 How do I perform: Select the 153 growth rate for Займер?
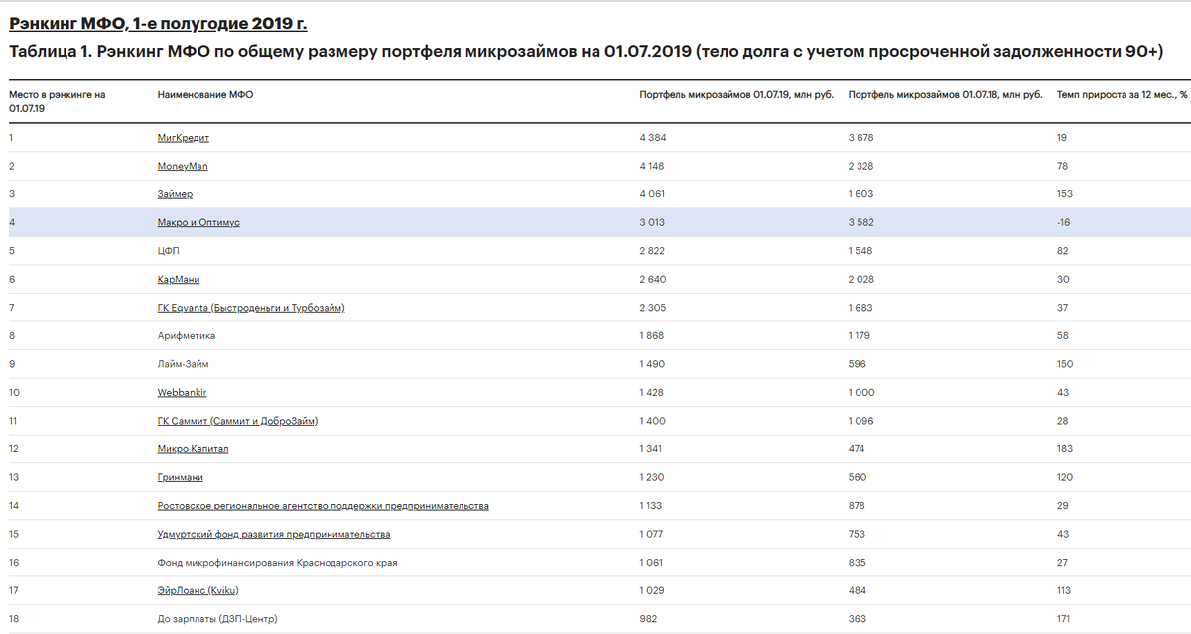[1065, 194]
